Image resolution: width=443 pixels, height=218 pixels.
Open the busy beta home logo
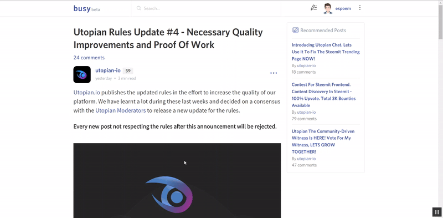pos(86,8)
